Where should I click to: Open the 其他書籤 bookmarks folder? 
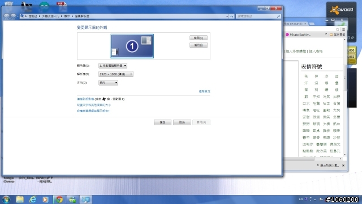(337, 35)
